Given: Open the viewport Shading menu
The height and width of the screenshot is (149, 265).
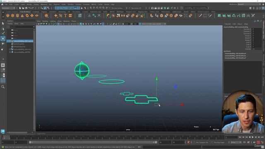Looking at the screenshot, I should [45, 21].
